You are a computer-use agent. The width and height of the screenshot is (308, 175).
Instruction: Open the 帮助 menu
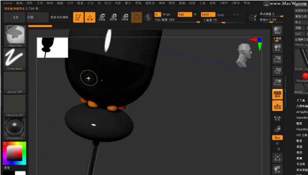click(x=247, y=3)
